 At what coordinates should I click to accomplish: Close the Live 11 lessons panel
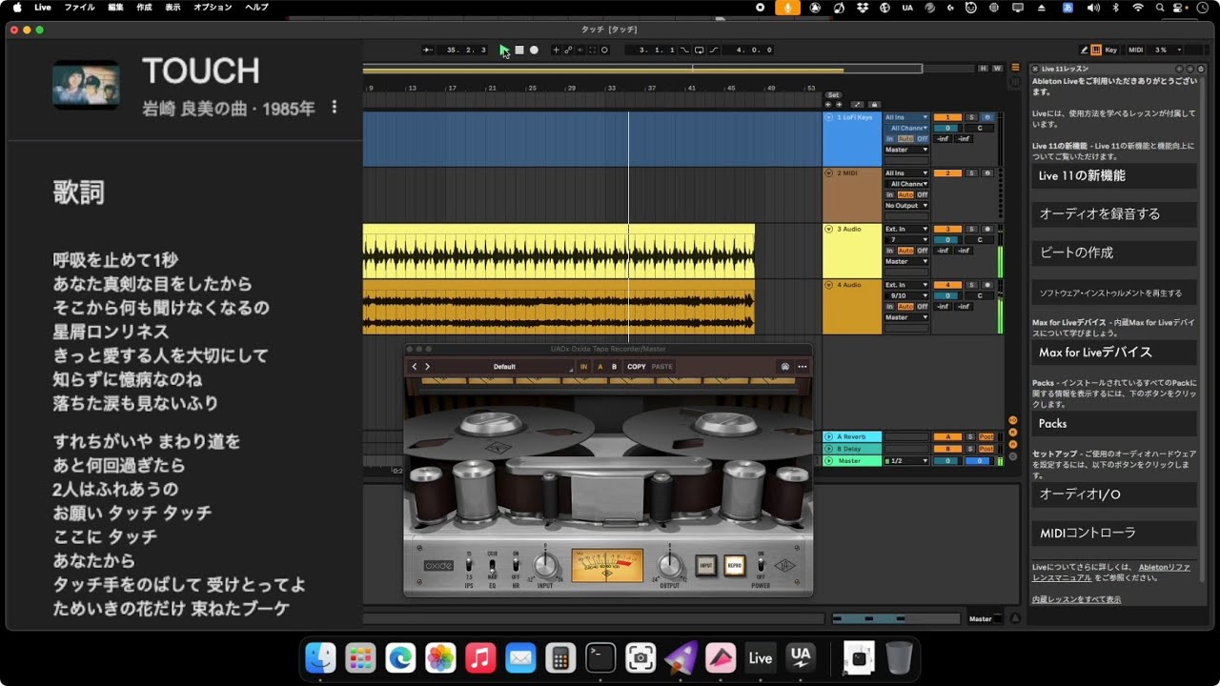[x=1036, y=69]
